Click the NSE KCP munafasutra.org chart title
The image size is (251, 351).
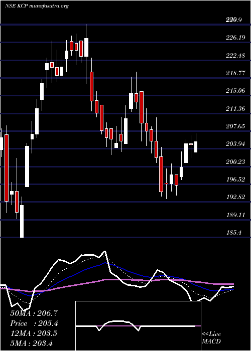pyautogui.click(x=37, y=6)
